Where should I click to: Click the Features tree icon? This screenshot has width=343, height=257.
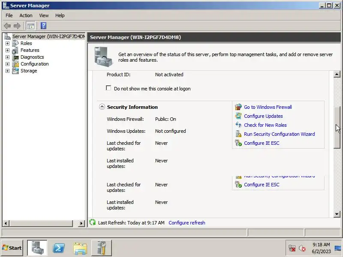coord(15,50)
